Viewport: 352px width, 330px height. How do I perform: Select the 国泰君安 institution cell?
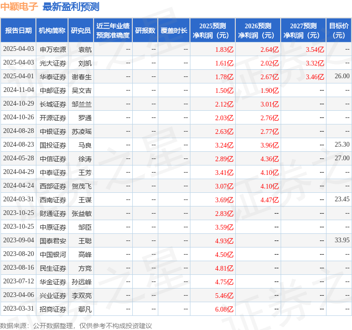point(53,241)
